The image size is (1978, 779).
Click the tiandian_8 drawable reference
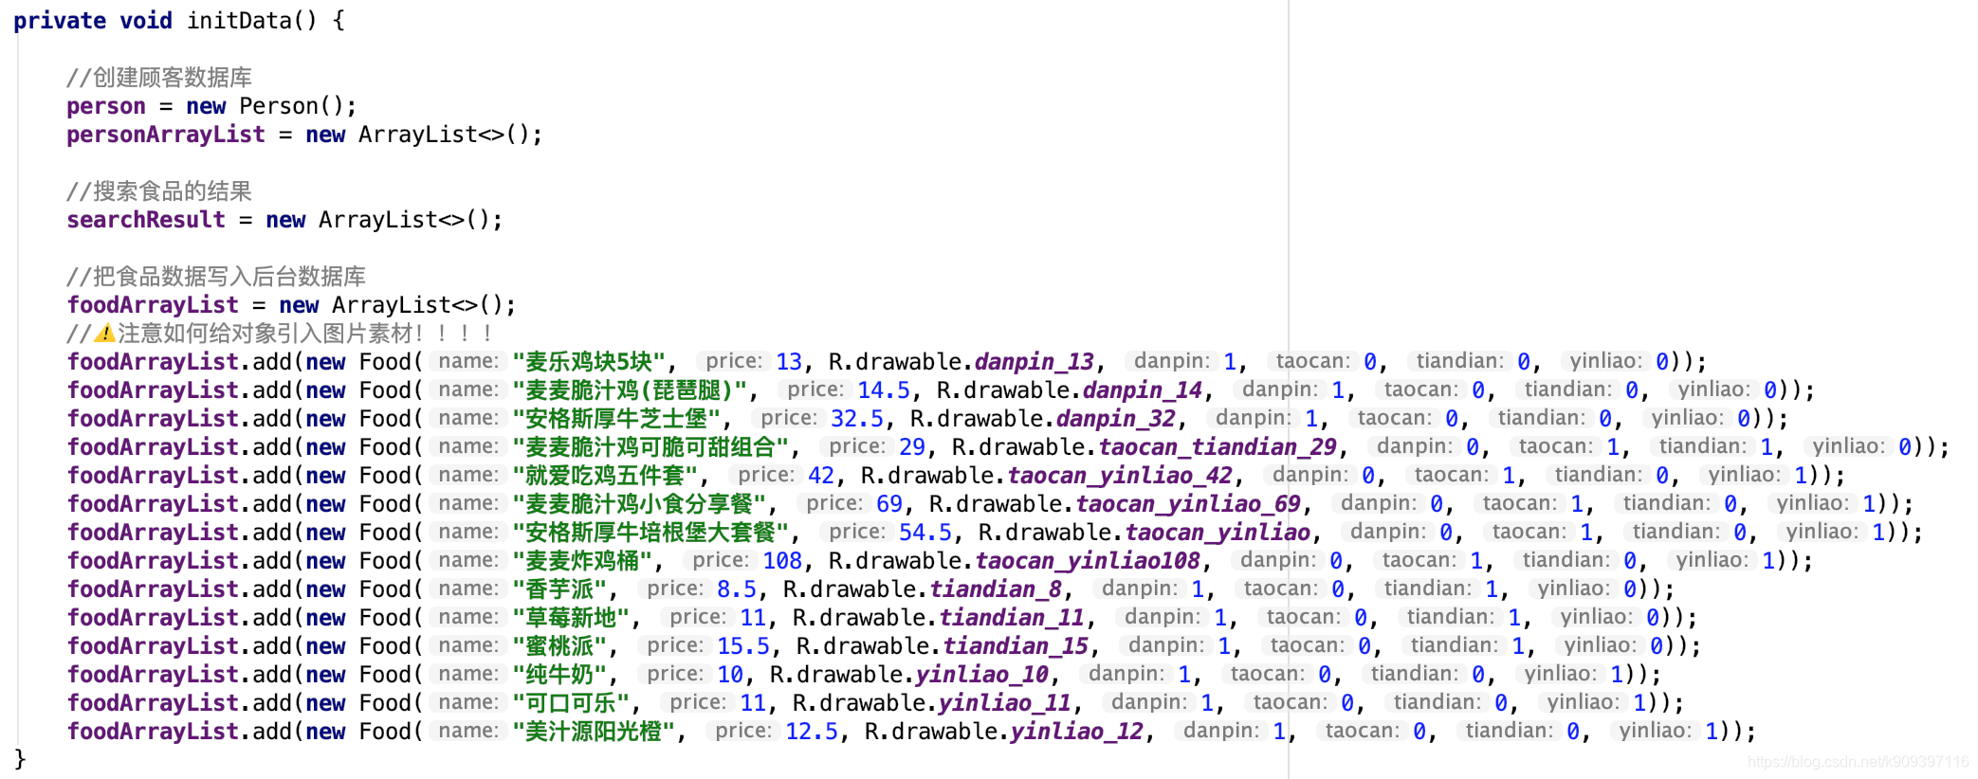tap(996, 589)
